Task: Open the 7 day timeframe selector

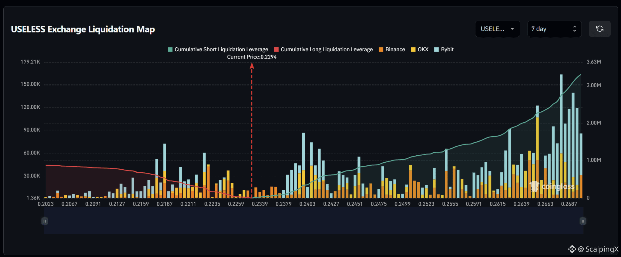Action: pos(554,29)
